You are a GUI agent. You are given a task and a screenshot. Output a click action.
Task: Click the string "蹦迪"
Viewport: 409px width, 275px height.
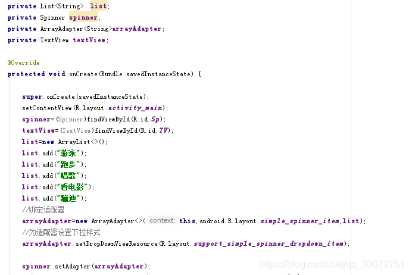coord(68,198)
